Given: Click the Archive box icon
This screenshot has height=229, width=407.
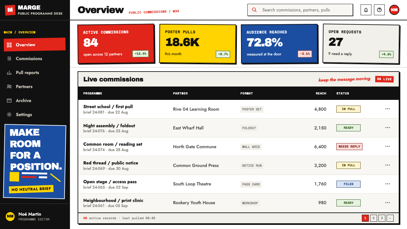Looking at the screenshot, I should pyautogui.click(x=9, y=101).
